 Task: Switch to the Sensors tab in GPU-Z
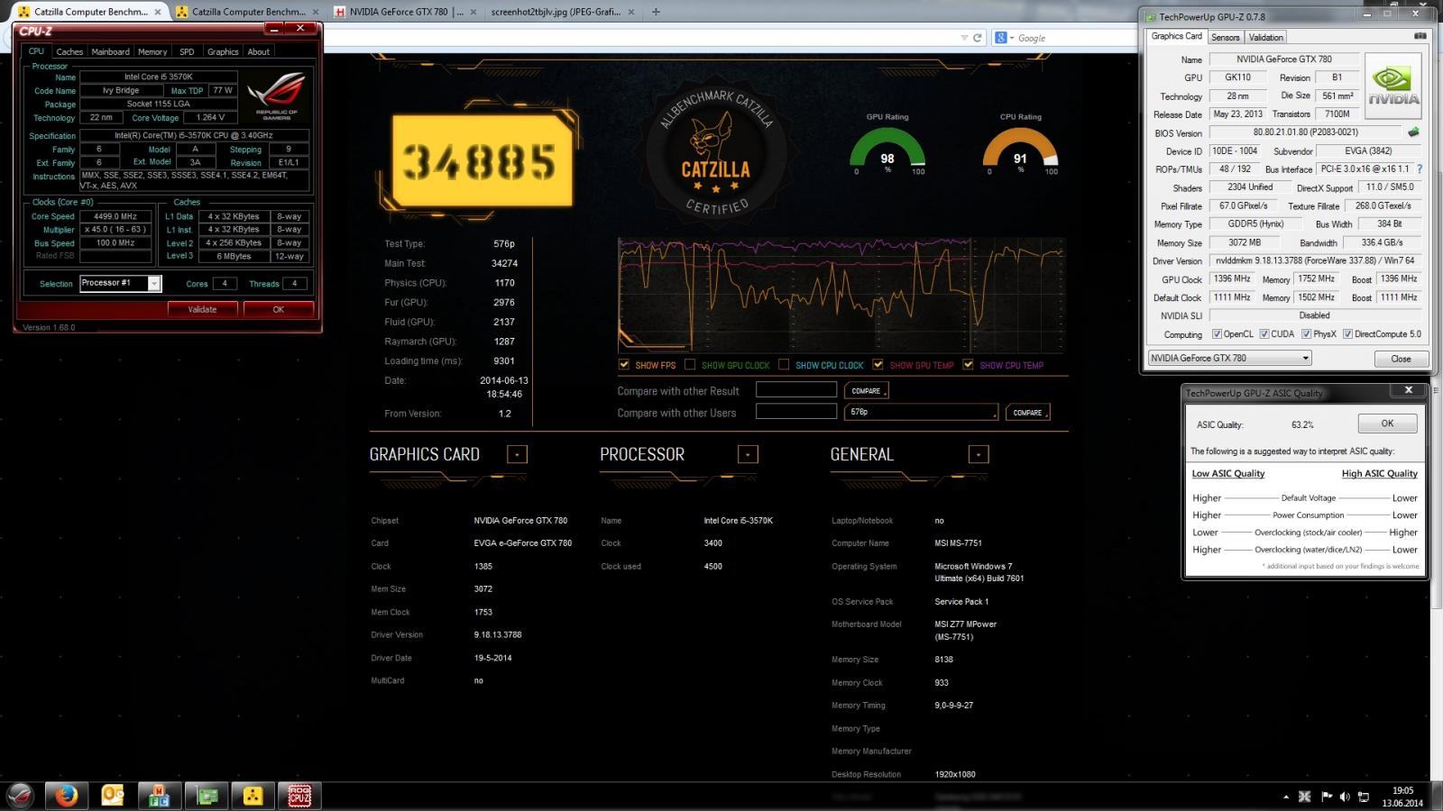pos(1225,37)
